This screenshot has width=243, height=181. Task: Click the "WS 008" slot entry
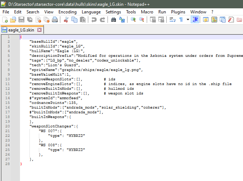pyautogui.click(x=50, y=145)
